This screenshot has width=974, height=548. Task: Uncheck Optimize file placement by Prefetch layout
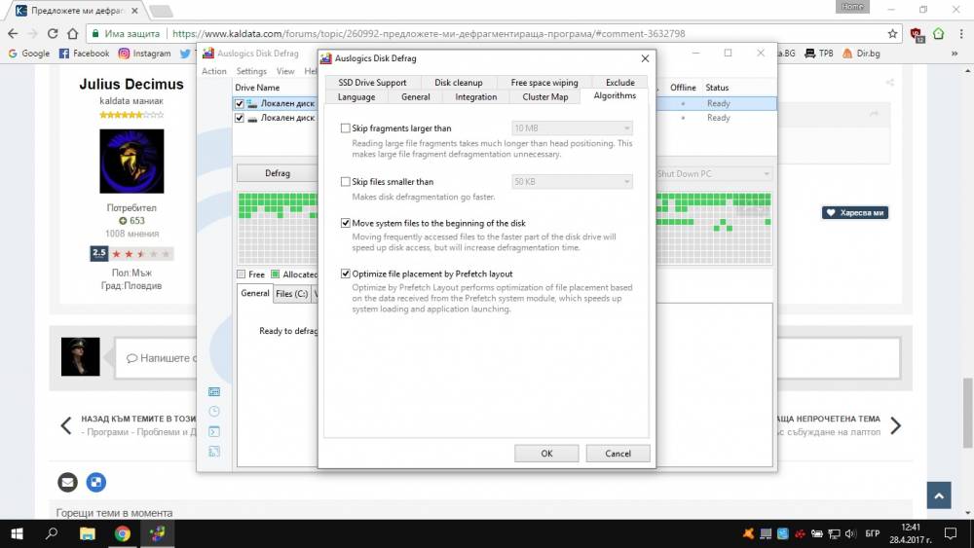click(x=346, y=274)
